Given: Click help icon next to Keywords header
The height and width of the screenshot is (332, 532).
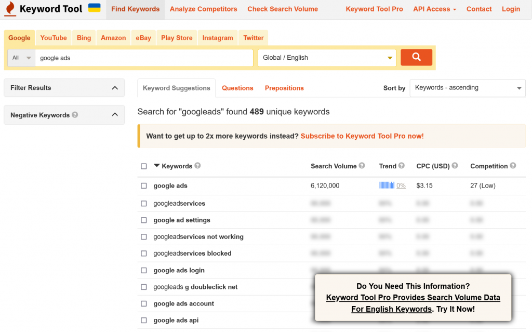Looking at the screenshot, I should tap(197, 166).
